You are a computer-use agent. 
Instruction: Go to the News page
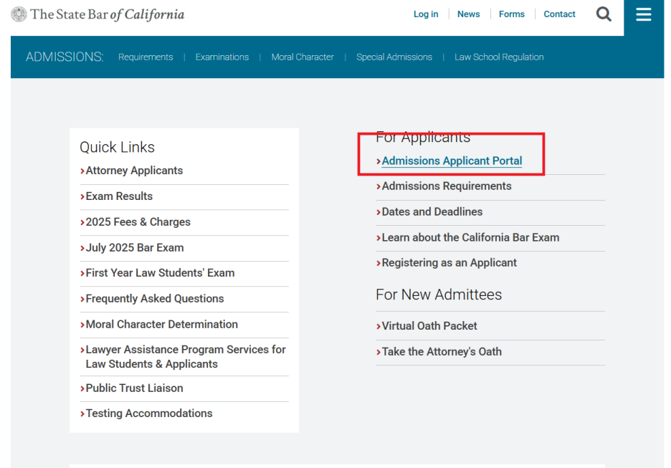click(x=468, y=14)
